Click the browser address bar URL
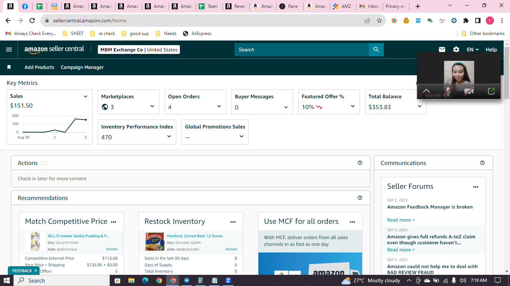The height and width of the screenshot is (286, 510). [90, 21]
